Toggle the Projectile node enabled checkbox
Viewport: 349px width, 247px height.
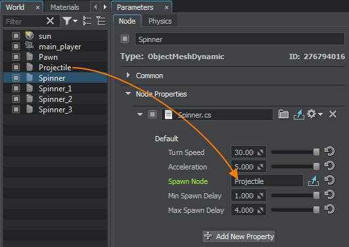[x=16, y=67]
